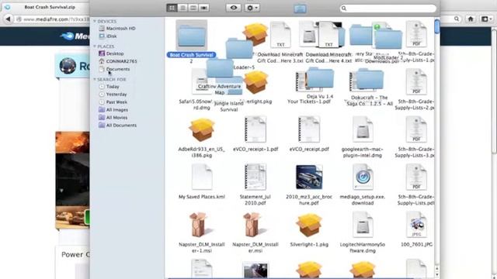The width and height of the screenshot is (497, 279).
Task: Select 2010_mz3_acc_brochure.pdf thumbnail
Action: pyautogui.click(x=309, y=177)
